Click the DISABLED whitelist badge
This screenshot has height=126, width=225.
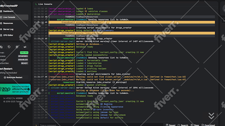pos(23,60)
